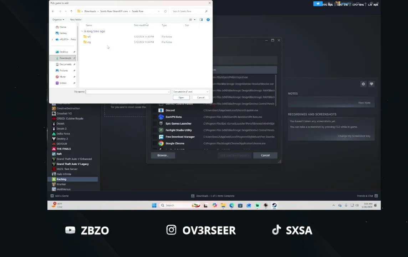The width and height of the screenshot is (408, 257).
Task: Go back in the file dialog
Action: tap(53, 11)
